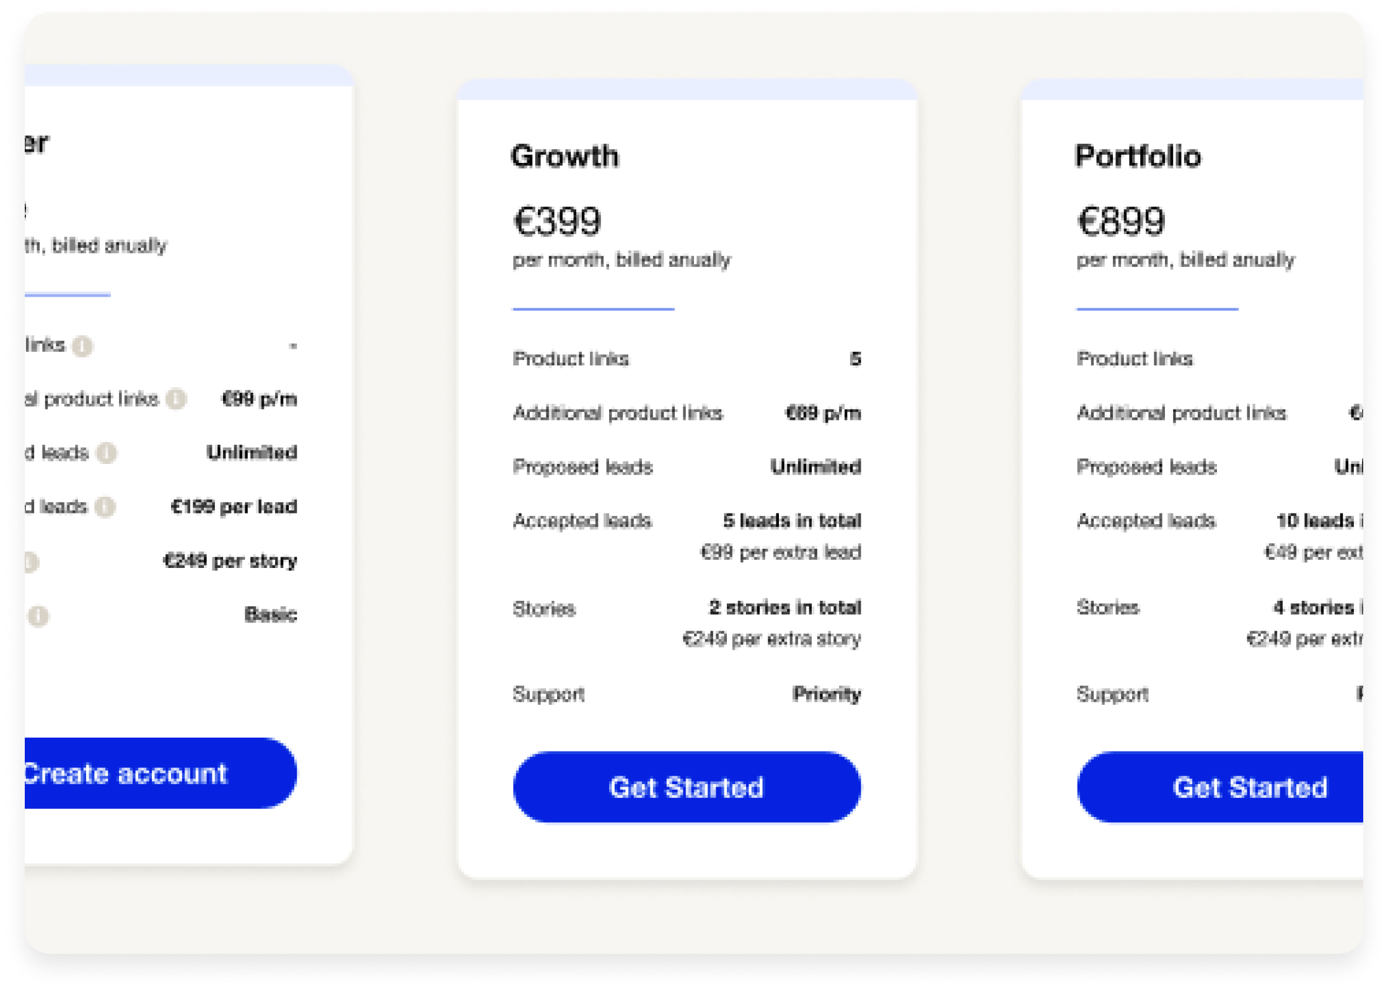1388x991 pixels.
Task: Open info icon in the Unlimited leads row
Action: coord(107,453)
